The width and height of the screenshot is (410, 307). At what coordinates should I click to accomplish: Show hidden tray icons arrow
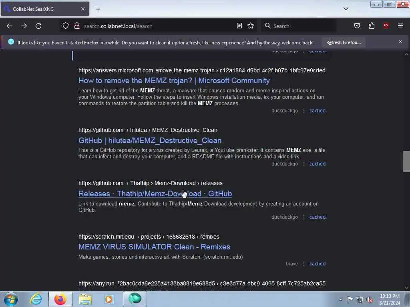click(x=340, y=299)
